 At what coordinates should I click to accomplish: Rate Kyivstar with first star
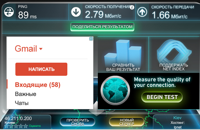pyautogui.click(x=6, y=126)
